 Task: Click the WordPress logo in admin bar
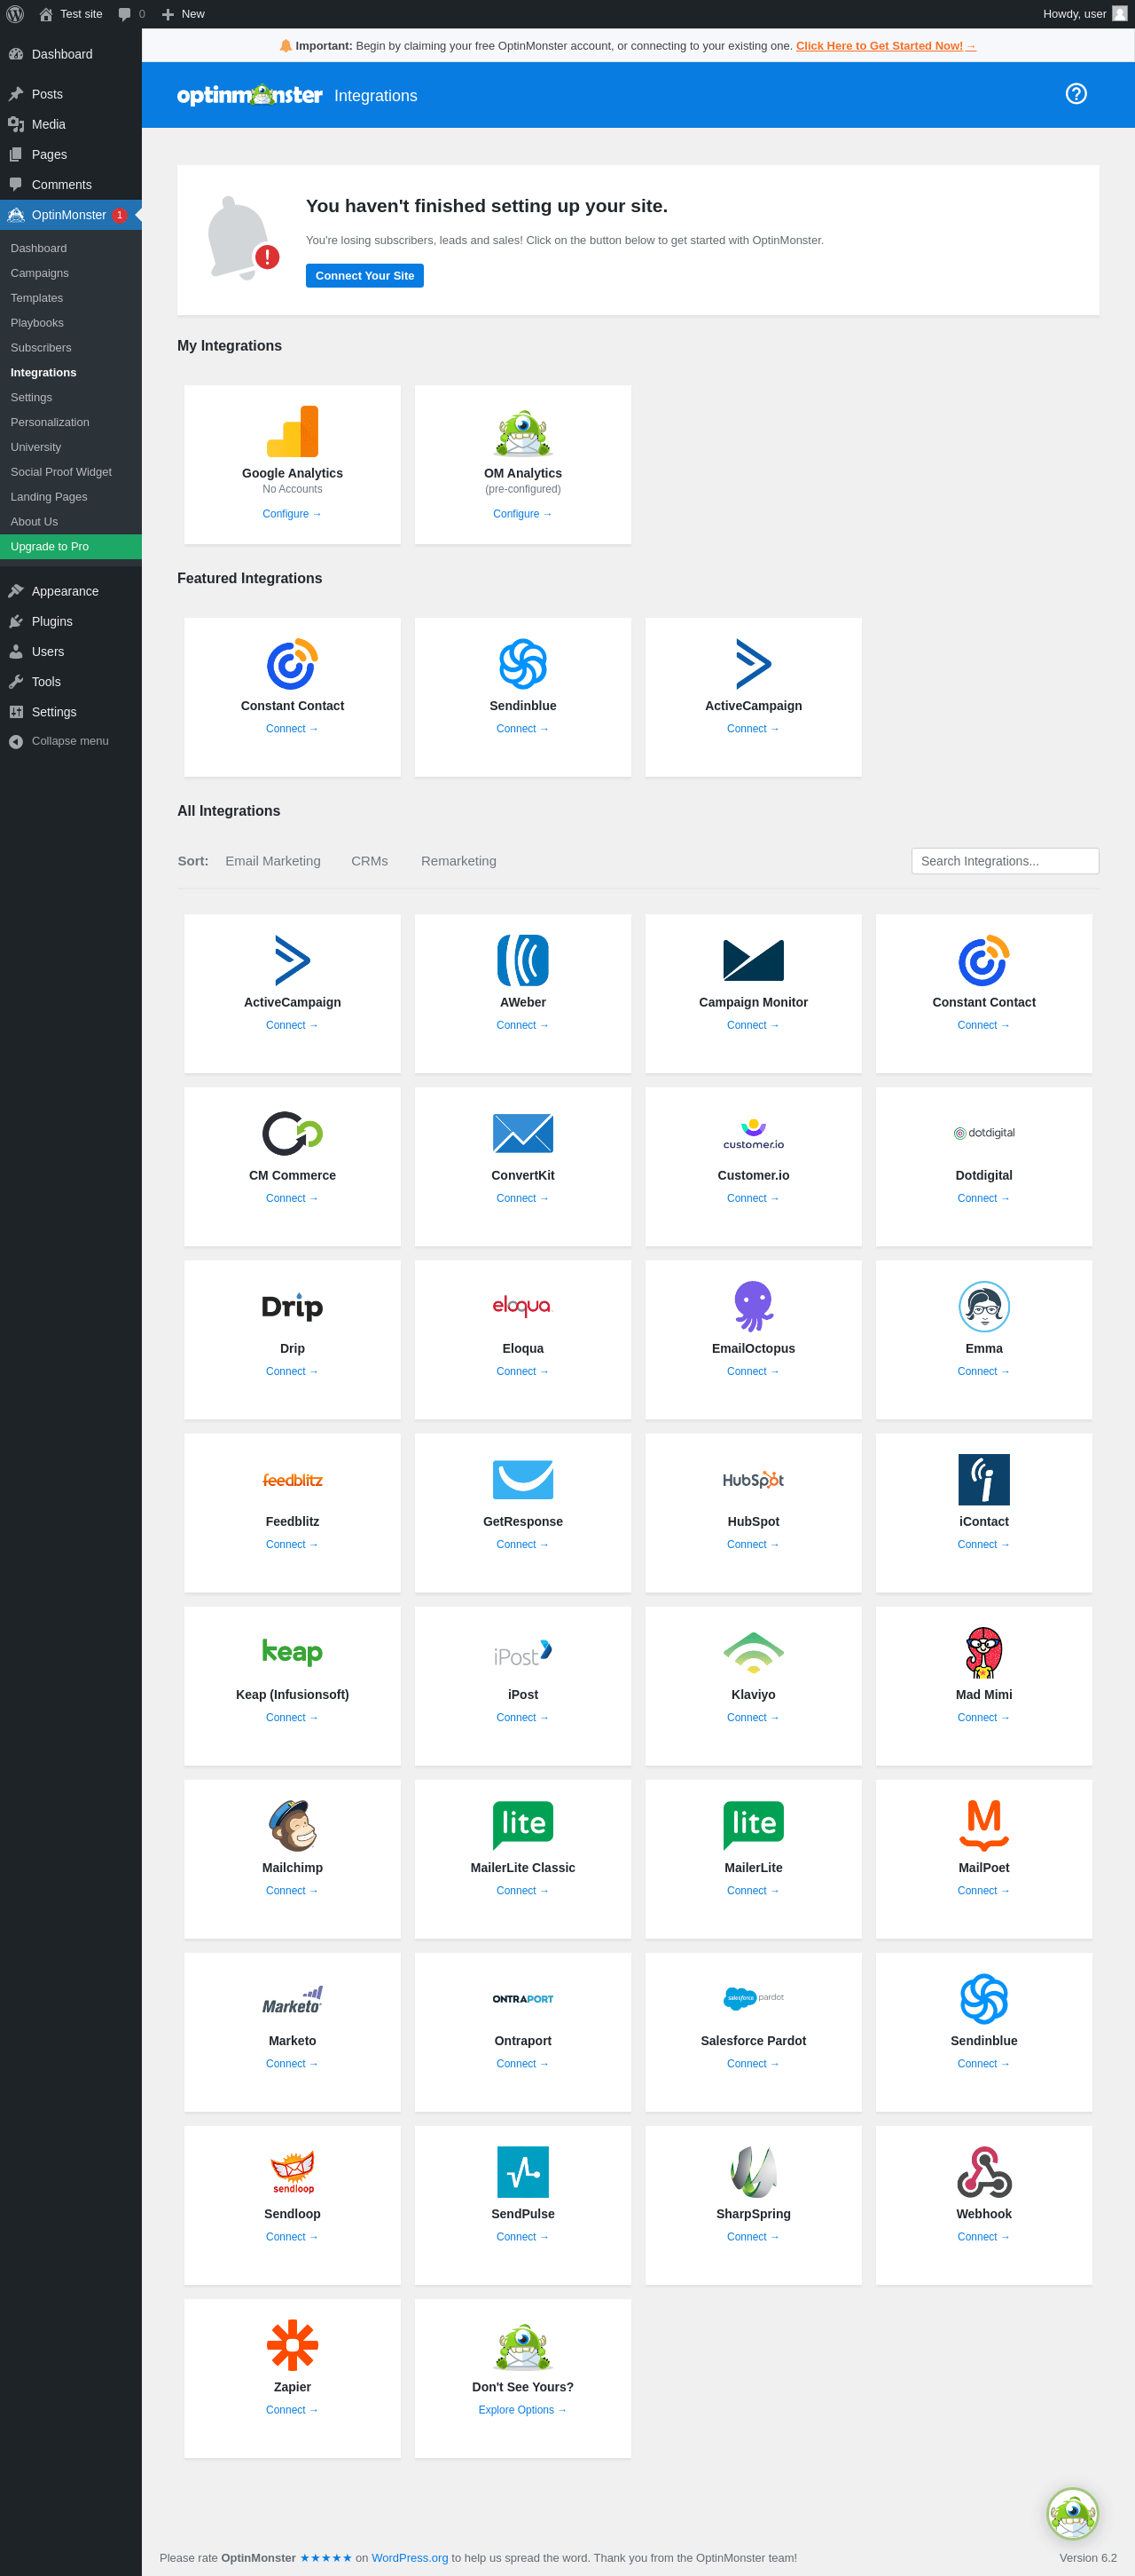coord(15,14)
